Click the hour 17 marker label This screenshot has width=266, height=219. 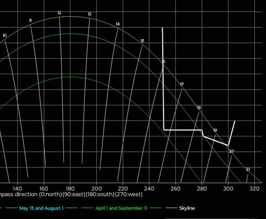(x=182, y=85)
